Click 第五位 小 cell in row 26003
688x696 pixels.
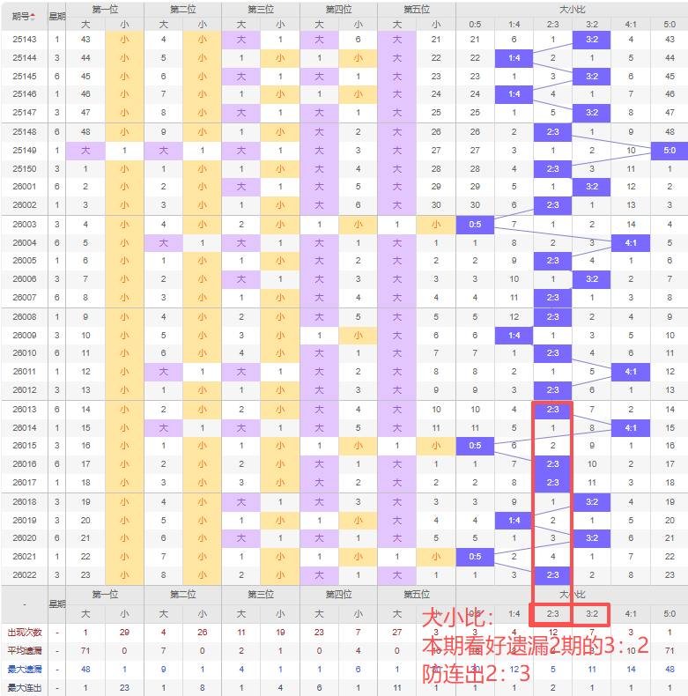[x=436, y=225]
